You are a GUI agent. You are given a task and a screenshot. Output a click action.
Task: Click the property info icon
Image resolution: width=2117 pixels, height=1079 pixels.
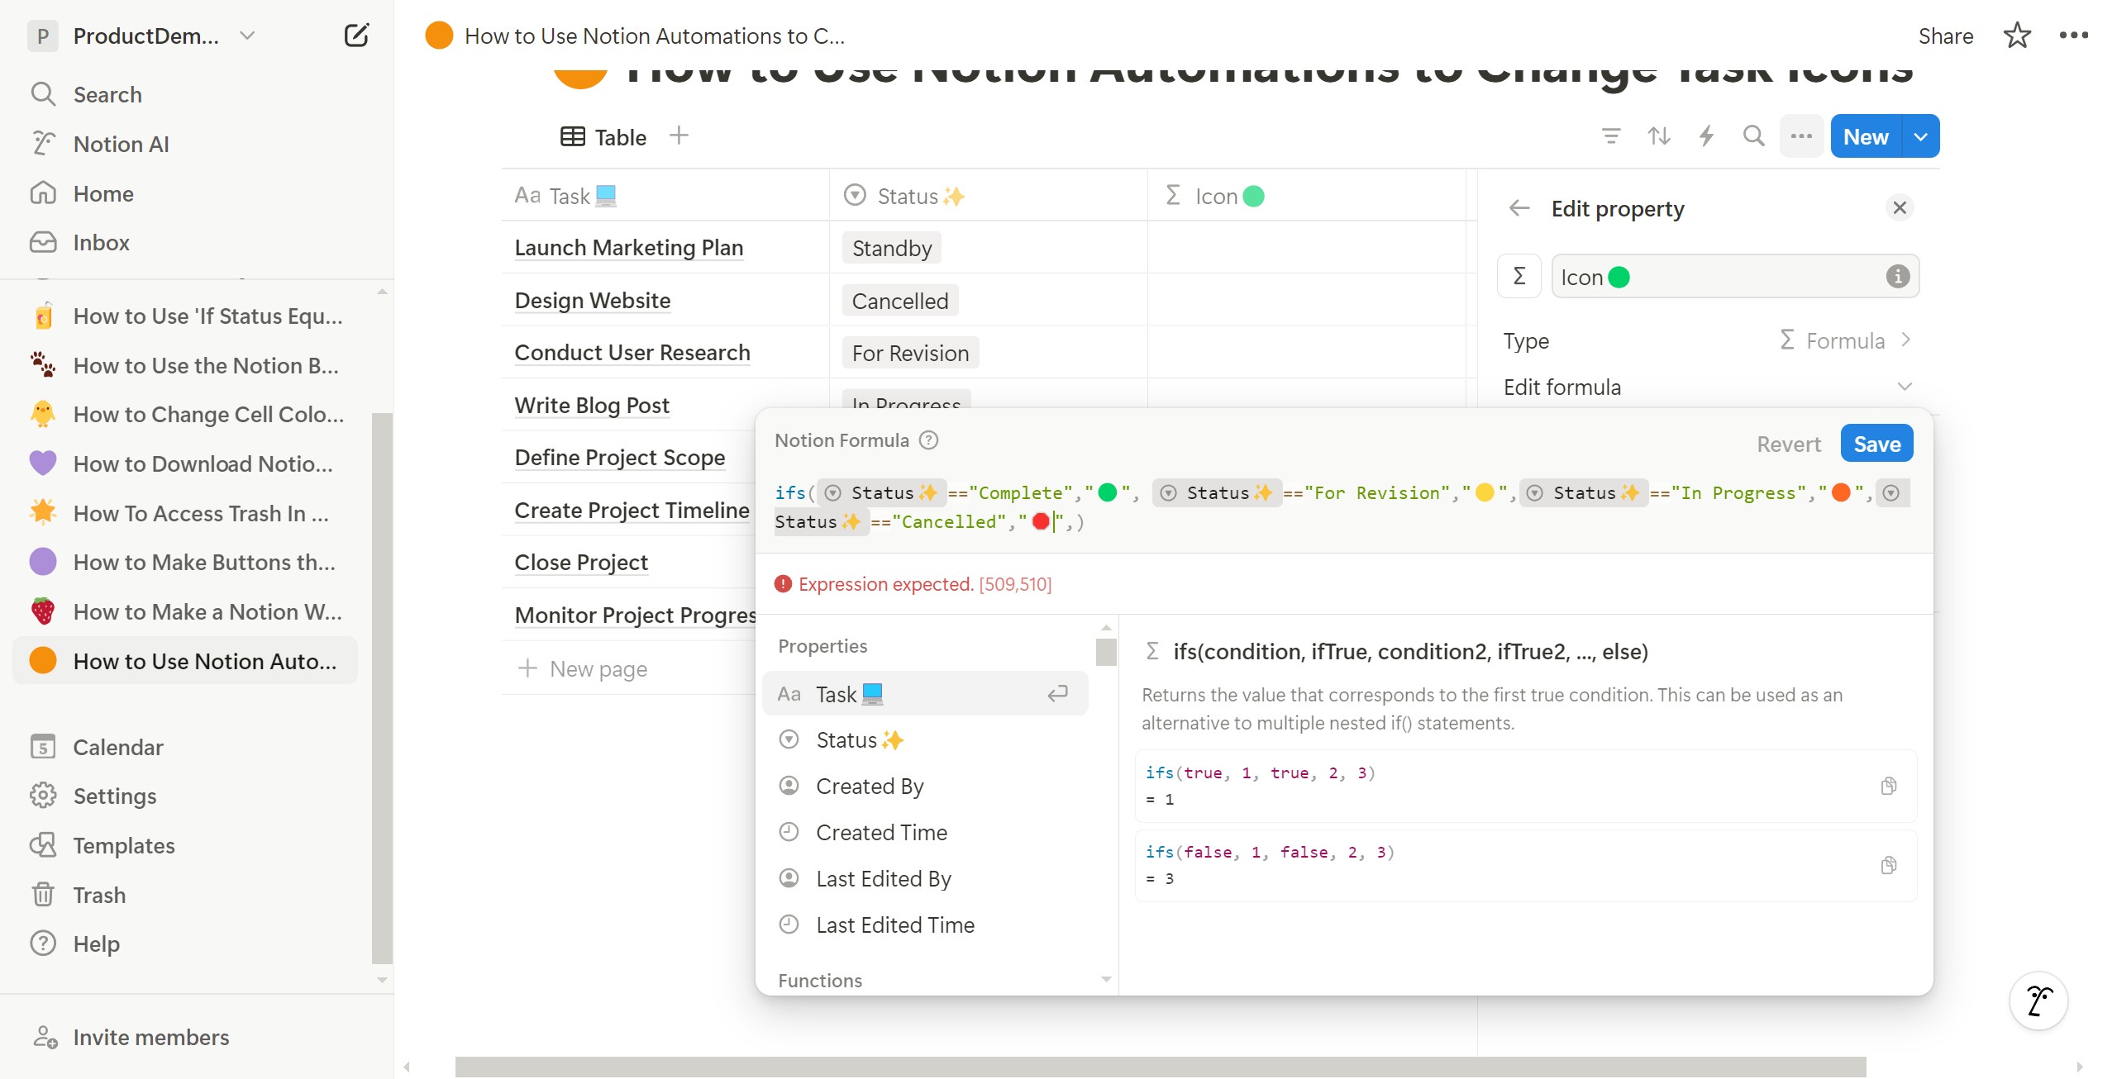(x=1897, y=277)
